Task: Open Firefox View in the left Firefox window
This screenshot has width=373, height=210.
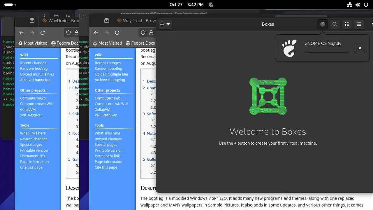Action: (x=32, y=21)
